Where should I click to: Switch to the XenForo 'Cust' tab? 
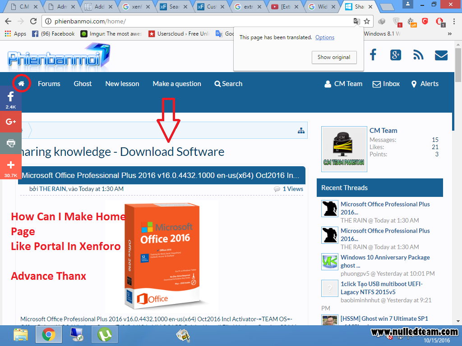click(x=211, y=6)
